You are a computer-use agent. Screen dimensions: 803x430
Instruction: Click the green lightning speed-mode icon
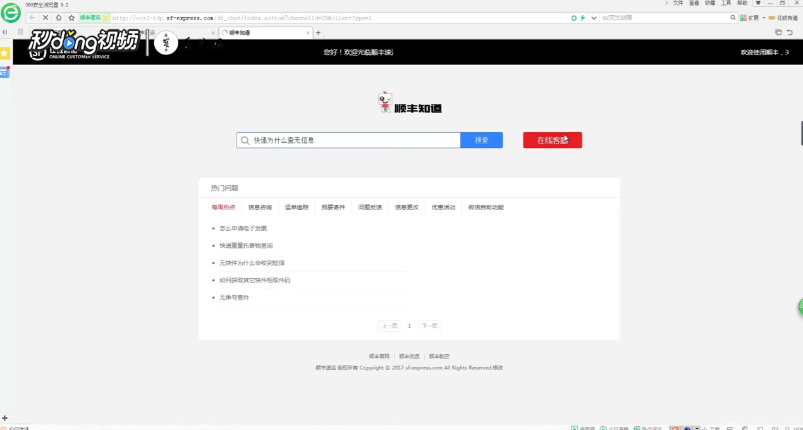pyautogui.click(x=583, y=18)
